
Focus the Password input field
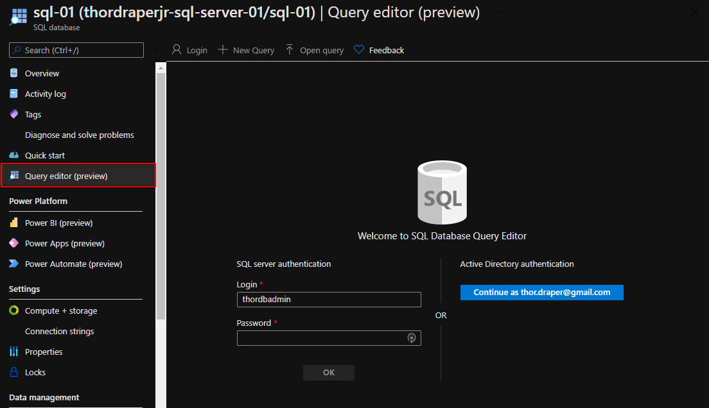click(329, 338)
